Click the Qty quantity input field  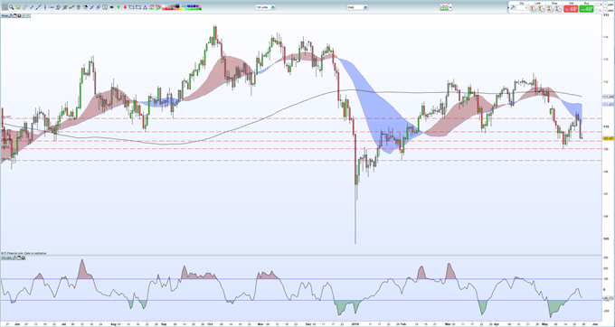[x=522, y=7]
